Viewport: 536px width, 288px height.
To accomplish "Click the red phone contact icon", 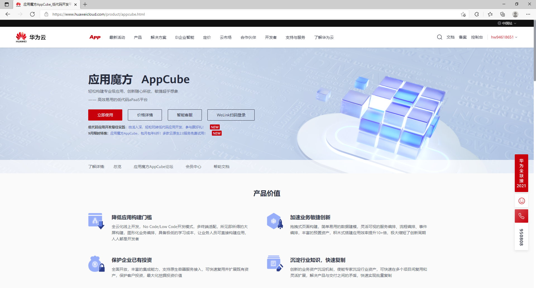I will [521, 216].
